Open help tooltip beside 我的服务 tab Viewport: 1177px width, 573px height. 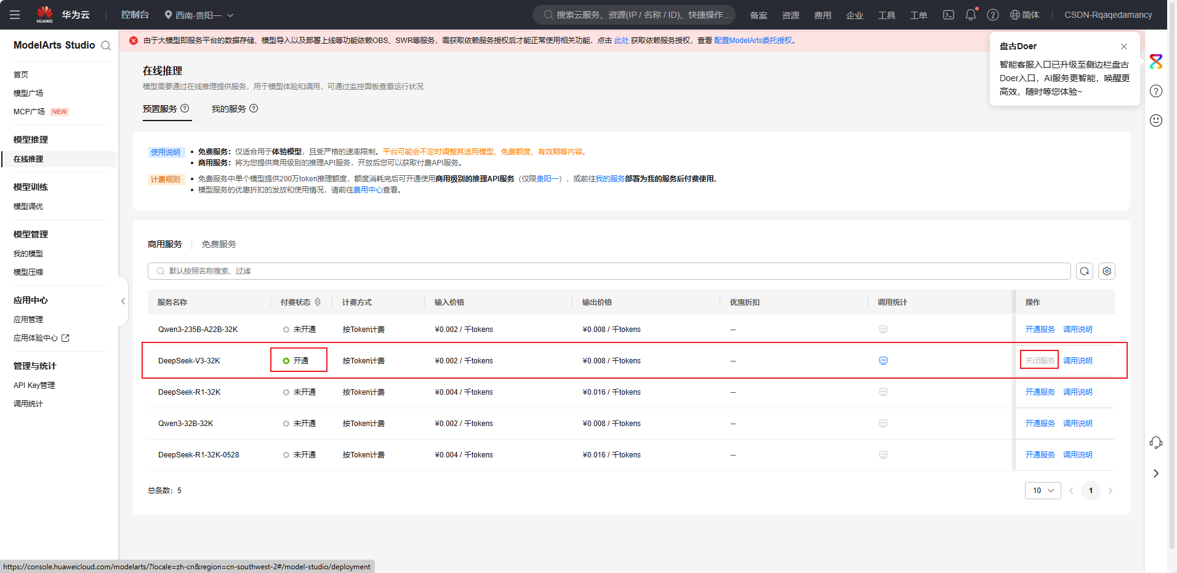254,108
